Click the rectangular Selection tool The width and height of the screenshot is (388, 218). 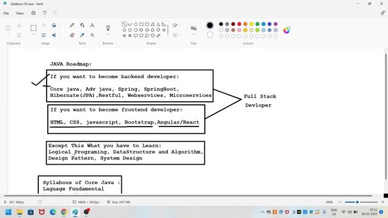[33, 28]
